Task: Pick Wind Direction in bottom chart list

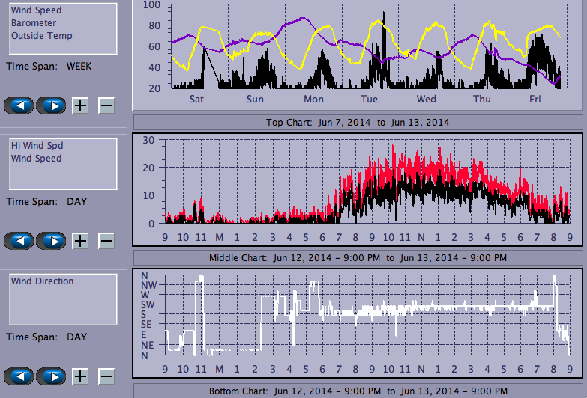Action: (42, 281)
